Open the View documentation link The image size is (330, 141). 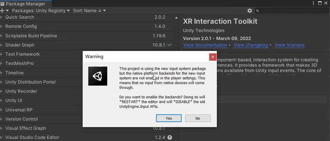205,45
